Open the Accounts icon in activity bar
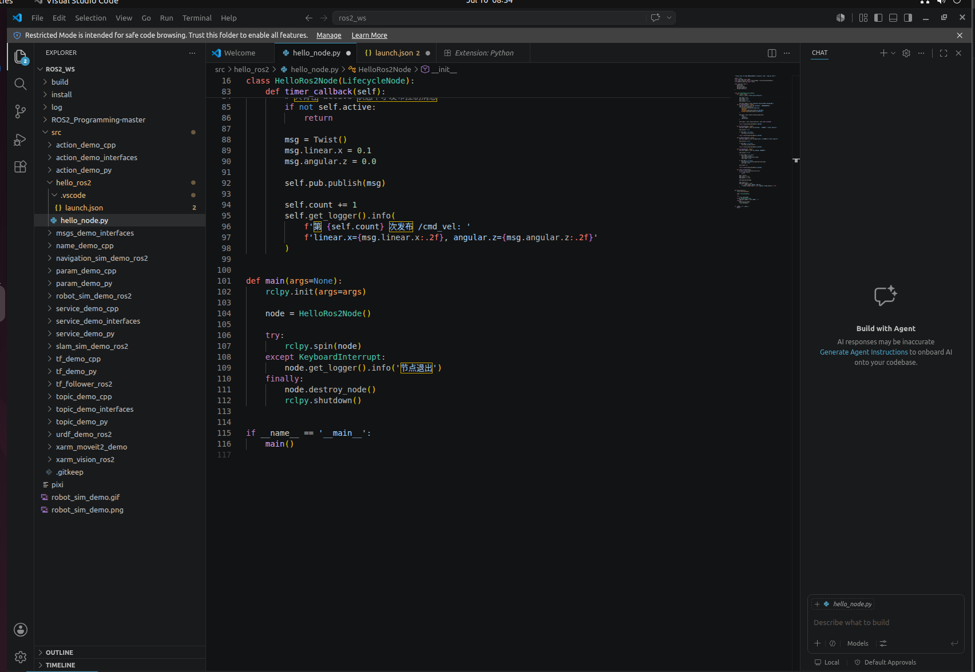The width and height of the screenshot is (975, 672). (x=21, y=630)
